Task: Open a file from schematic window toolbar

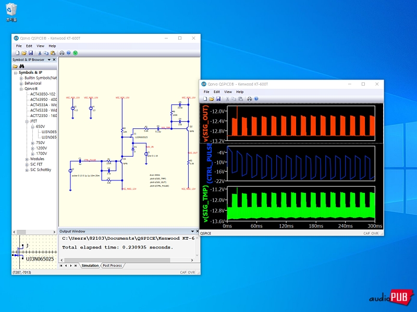Action: 24,53
